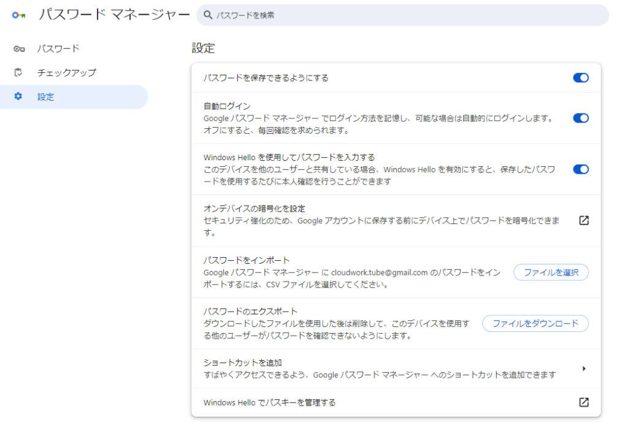This screenshot has width=628, height=427.
Task: Click the パスワード マネージャー header title
Action: coord(114,15)
